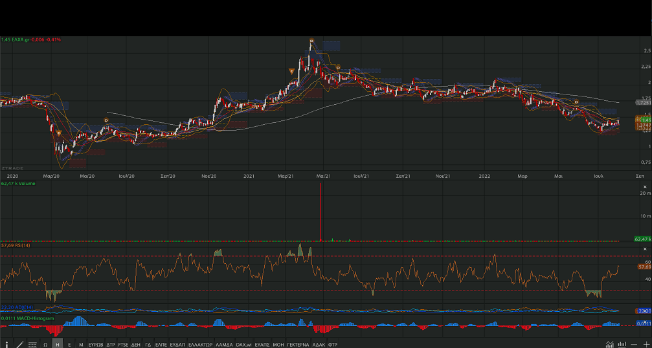Click the orange triangle marker near Μαρ'20

point(59,133)
